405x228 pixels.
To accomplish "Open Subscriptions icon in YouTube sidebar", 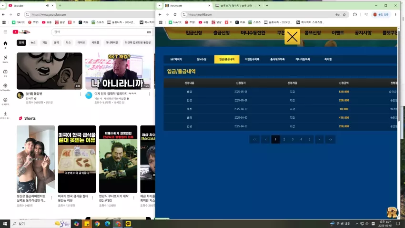I will click(5, 73).
